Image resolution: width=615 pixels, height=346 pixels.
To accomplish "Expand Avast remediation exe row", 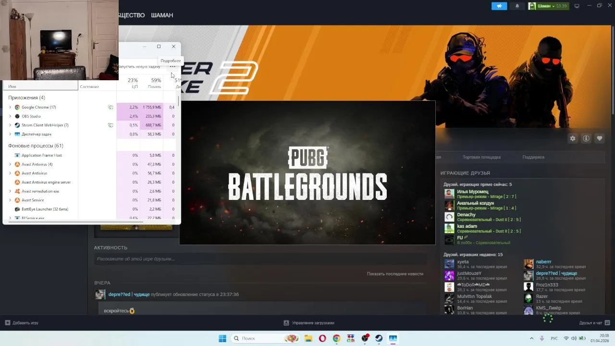I will [10, 191].
